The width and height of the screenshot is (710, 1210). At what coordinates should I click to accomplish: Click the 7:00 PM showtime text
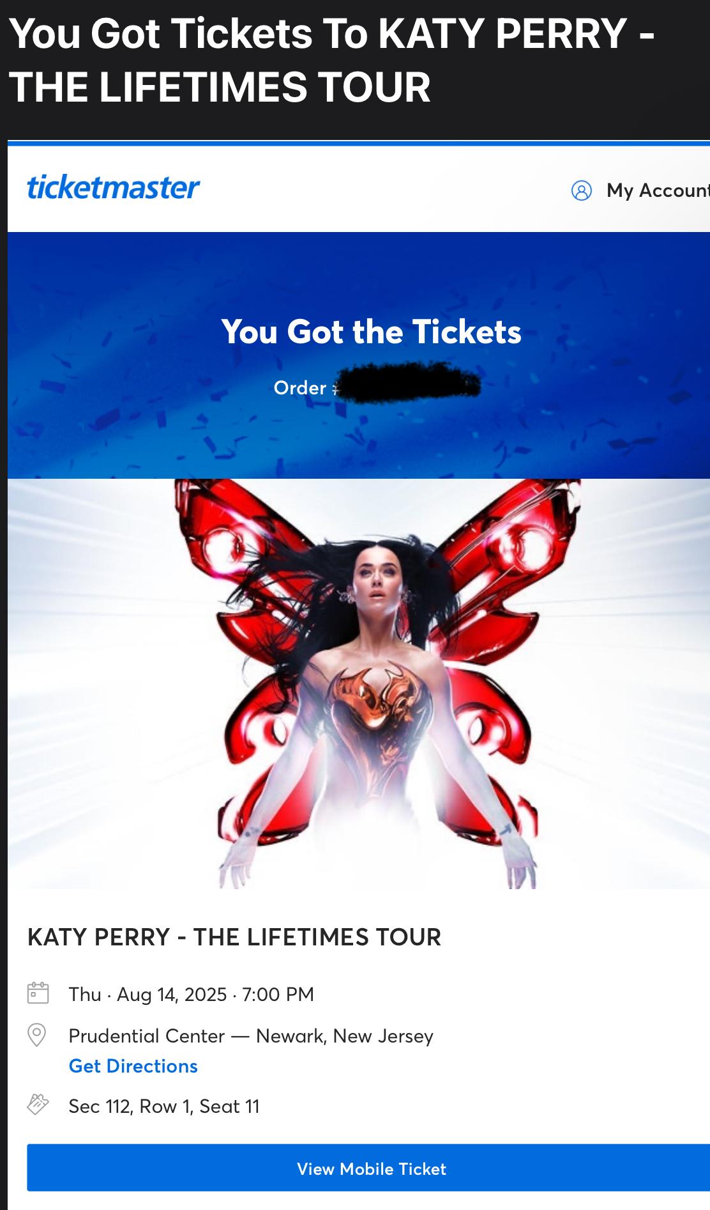pos(278,994)
